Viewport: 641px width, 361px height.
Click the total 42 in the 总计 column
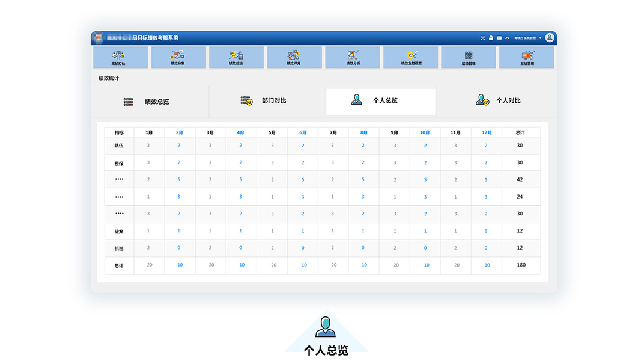(520, 180)
